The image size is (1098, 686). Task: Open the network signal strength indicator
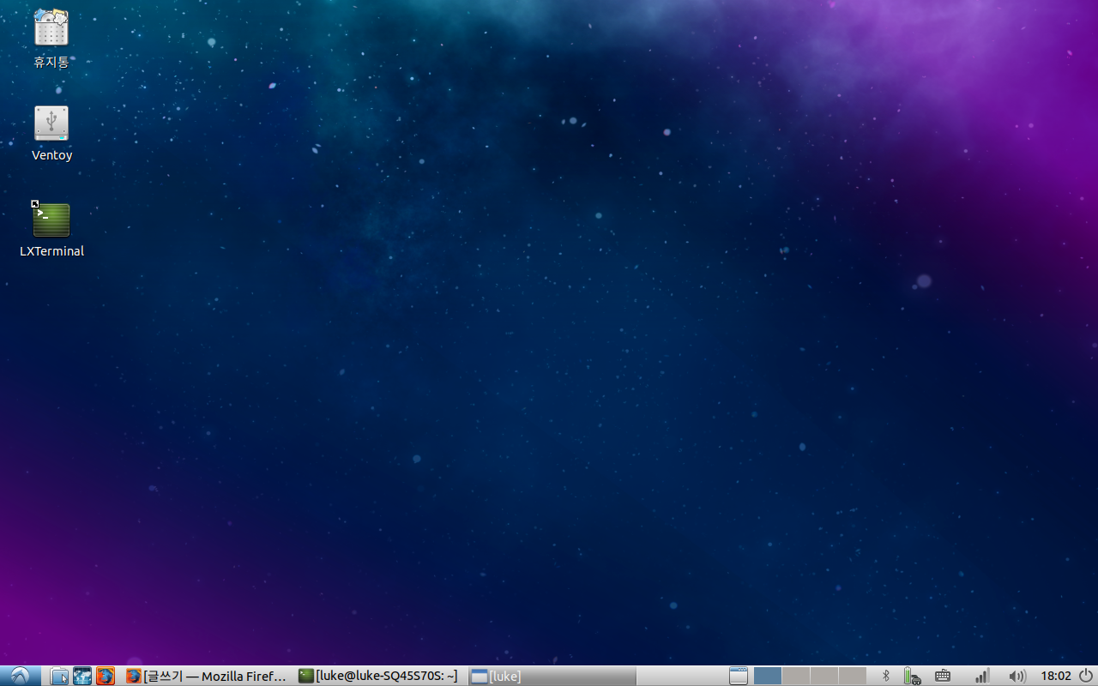(982, 676)
